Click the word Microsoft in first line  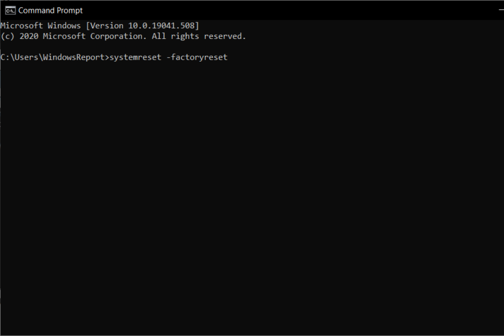pyautogui.click(x=22, y=26)
